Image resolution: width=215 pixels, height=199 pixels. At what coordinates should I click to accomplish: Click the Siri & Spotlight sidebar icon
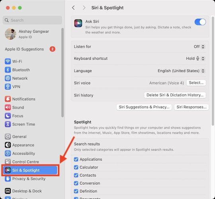[x=8, y=170]
